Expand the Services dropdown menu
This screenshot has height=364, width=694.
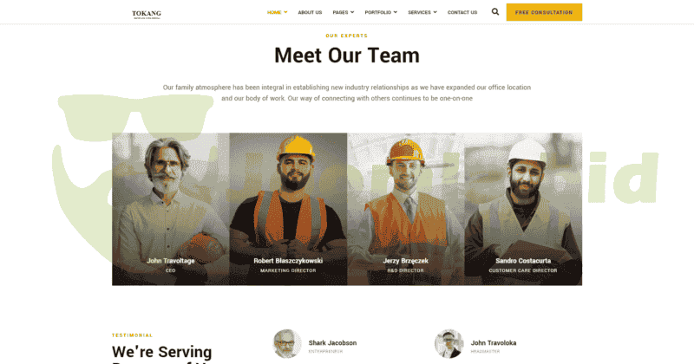click(422, 12)
